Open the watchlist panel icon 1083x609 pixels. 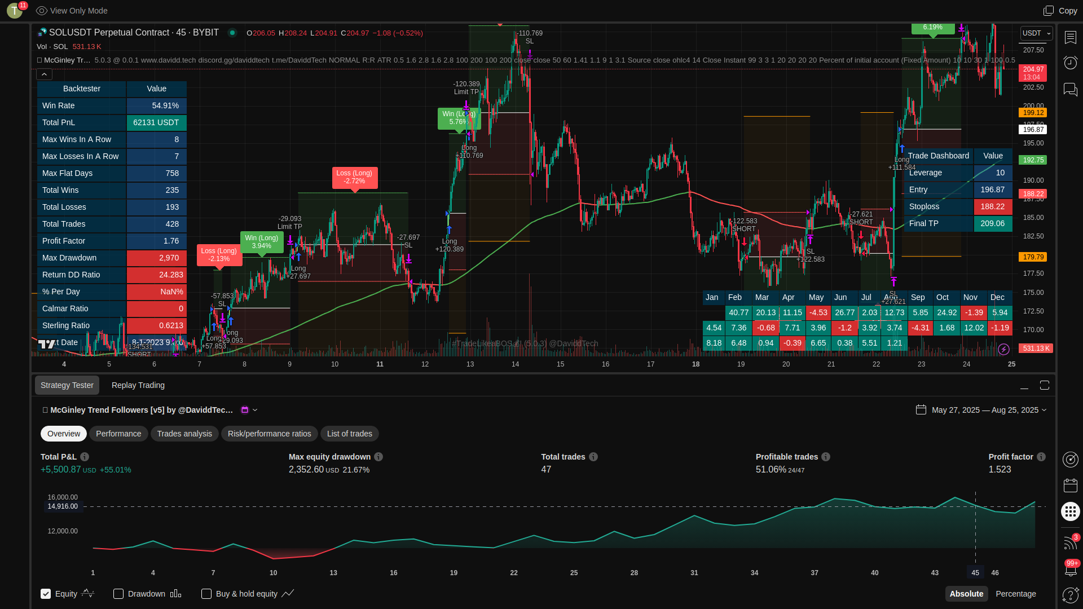[x=1070, y=37]
